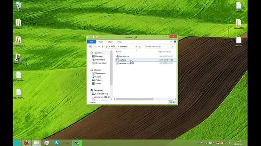This screenshot has height=146, width=261.
Task: Open the Home ribbon tab
Action: (x=101, y=42)
